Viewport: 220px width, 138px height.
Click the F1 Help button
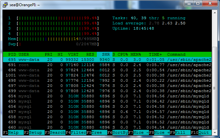coord(13,132)
